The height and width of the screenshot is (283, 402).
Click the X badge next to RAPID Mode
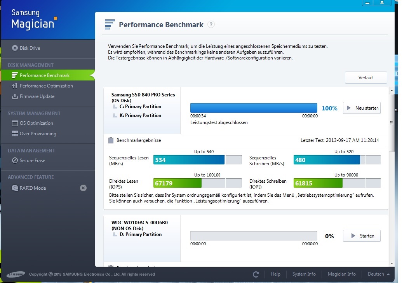click(83, 188)
